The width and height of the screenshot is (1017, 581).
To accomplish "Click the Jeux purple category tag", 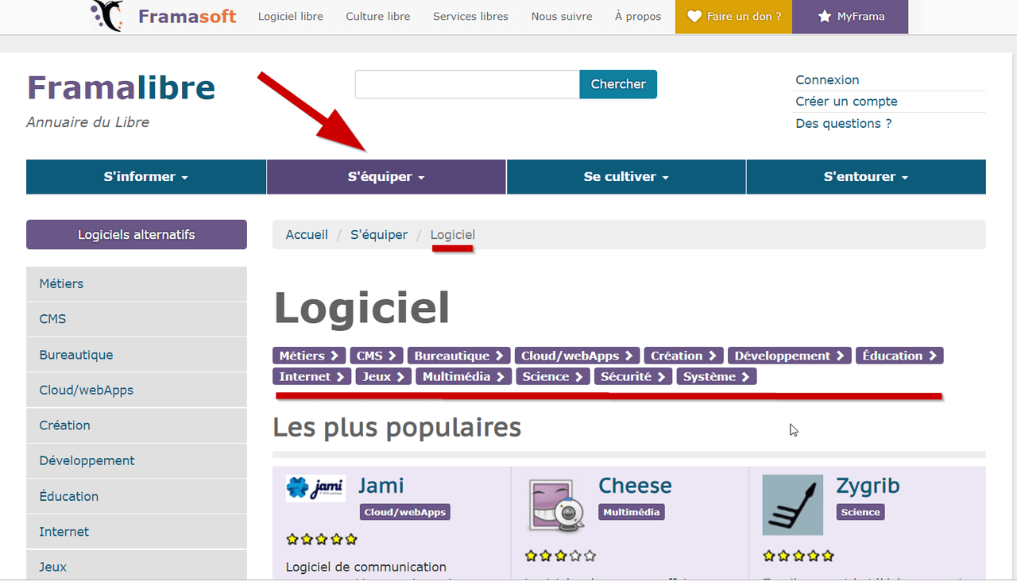I will (x=383, y=376).
